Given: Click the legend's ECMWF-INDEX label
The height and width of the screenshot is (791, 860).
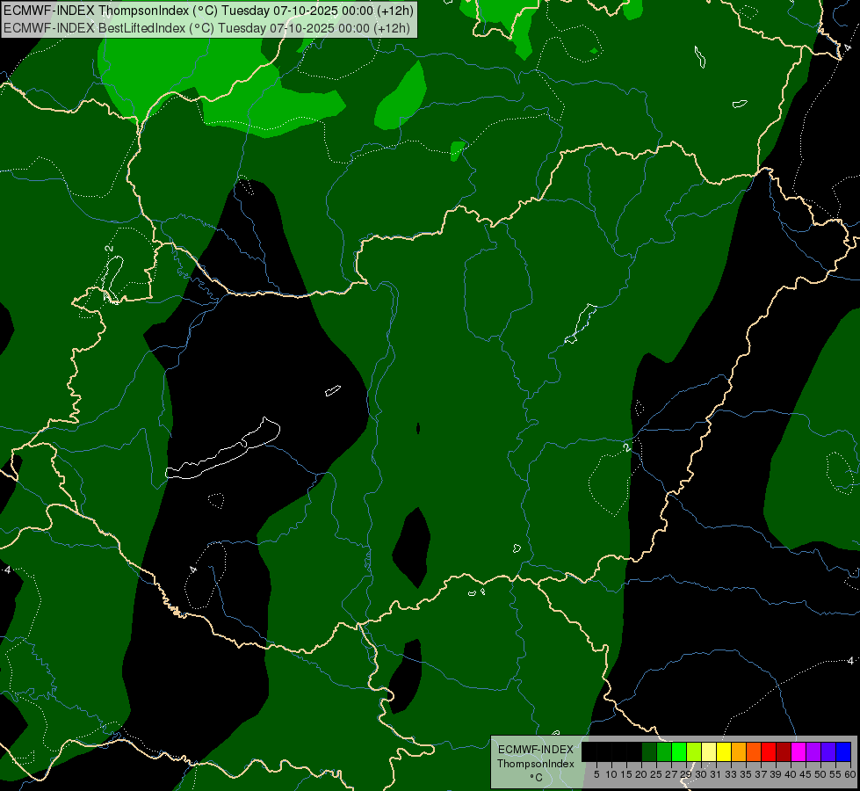Looking at the screenshot, I should pyautogui.click(x=536, y=750).
